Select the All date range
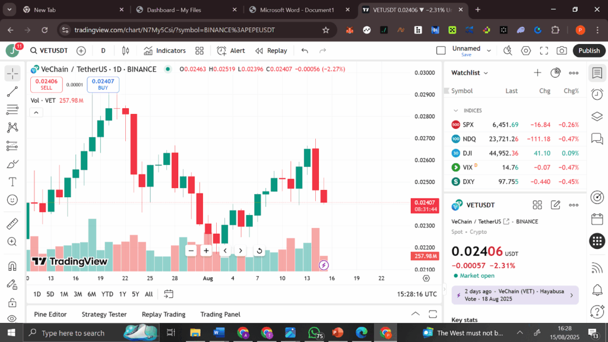608x342 pixels. pos(148,294)
